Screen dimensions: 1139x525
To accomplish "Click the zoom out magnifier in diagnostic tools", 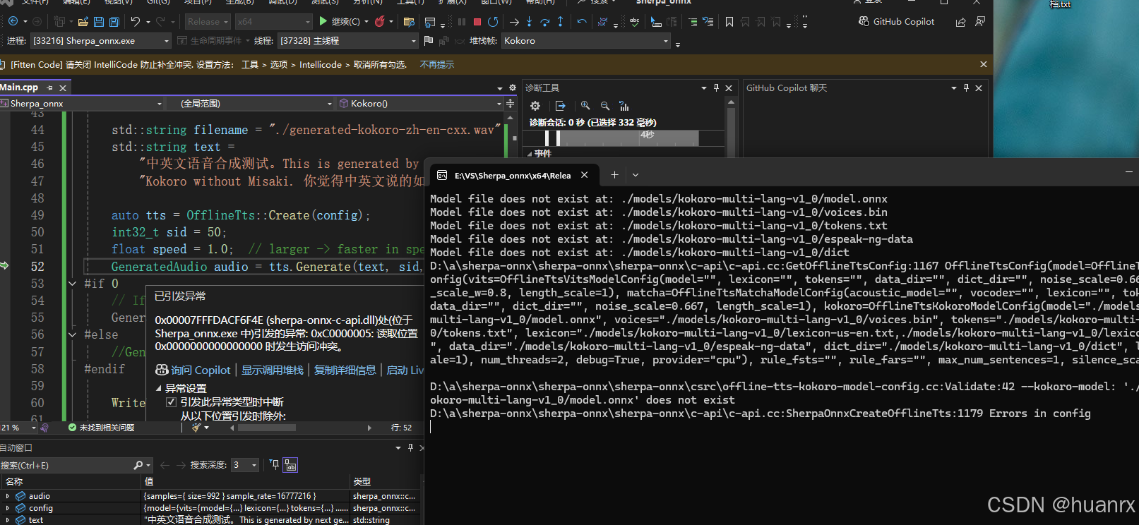I will tap(605, 106).
